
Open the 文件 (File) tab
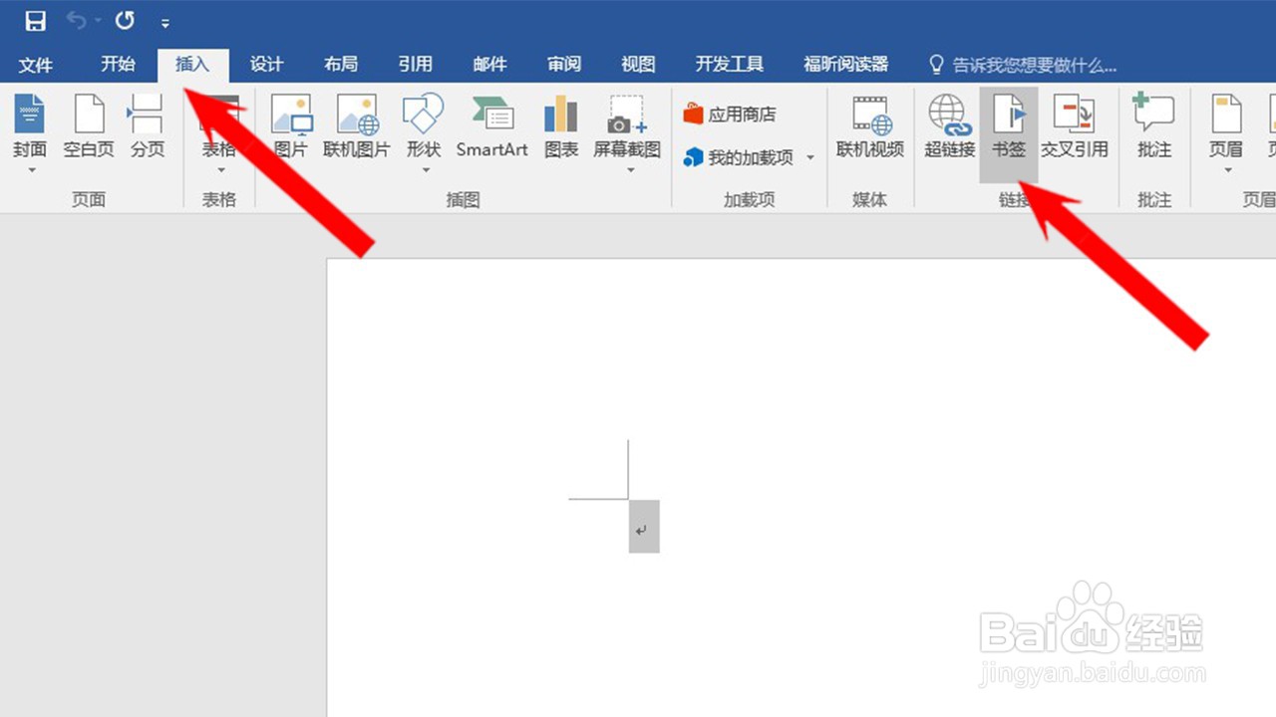tap(36, 65)
